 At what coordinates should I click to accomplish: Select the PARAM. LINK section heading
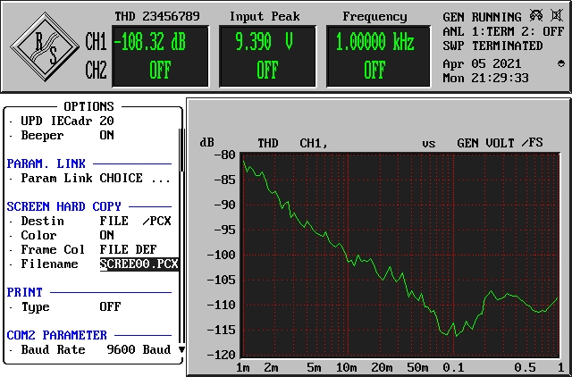(46, 163)
